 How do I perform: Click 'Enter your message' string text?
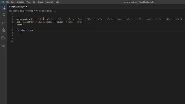pos(41,22)
